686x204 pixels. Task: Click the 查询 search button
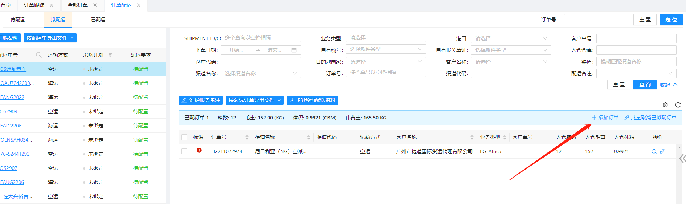pyautogui.click(x=645, y=85)
